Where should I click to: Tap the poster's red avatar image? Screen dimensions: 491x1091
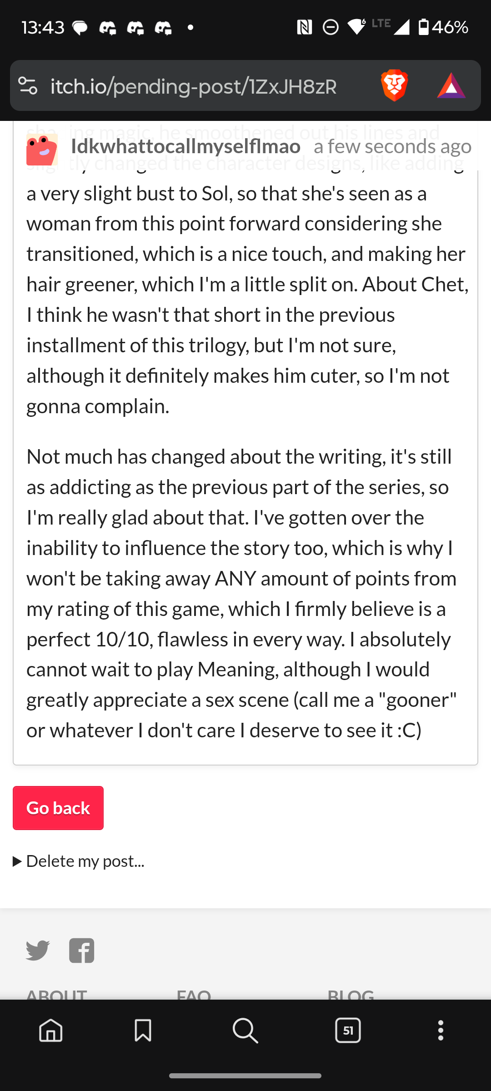[x=42, y=150]
